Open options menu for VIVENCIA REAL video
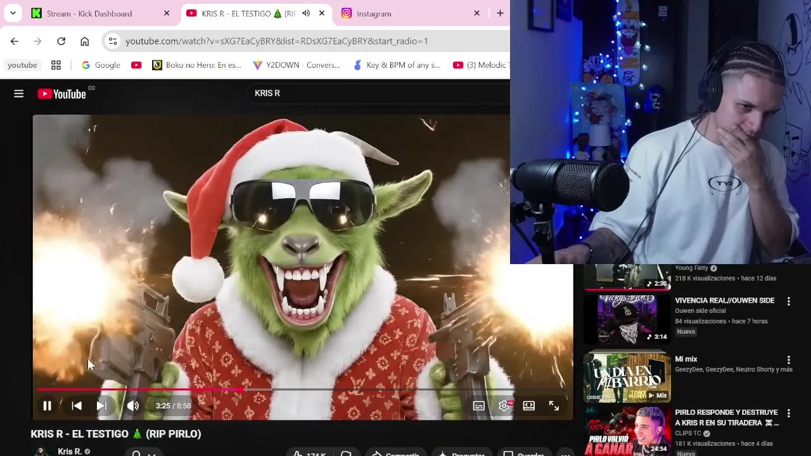811x456 pixels. click(x=789, y=301)
